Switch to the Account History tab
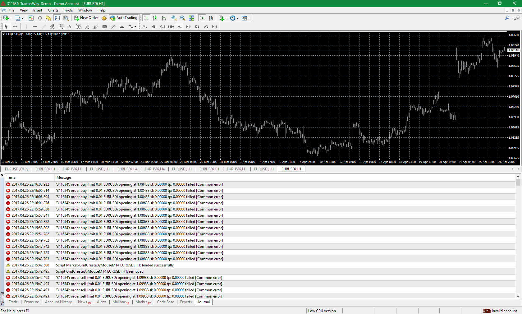 pos(58,302)
